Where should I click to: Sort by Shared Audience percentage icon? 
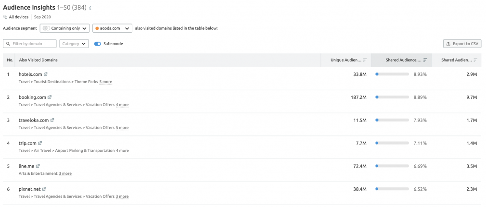[425, 60]
